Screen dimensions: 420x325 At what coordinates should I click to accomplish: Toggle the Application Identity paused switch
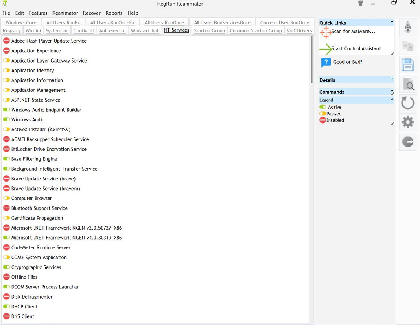coord(7,70)
